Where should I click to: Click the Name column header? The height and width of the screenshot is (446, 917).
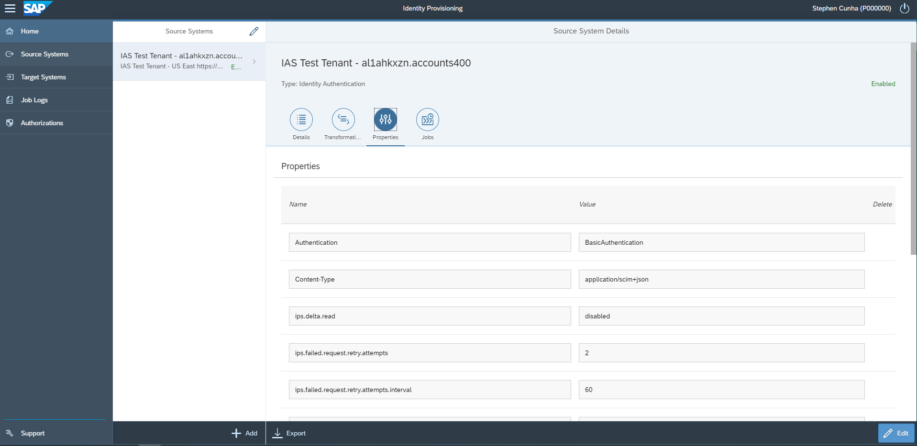tap(298, 204)
